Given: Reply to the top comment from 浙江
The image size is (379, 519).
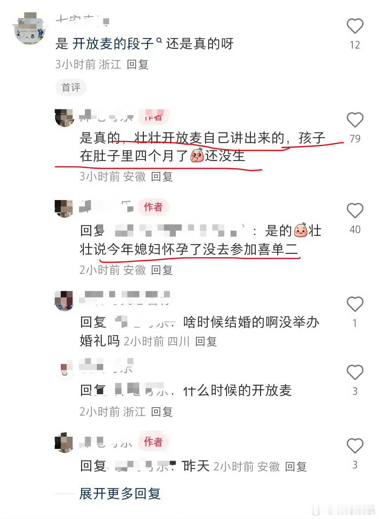Looking at the screenshot, I should (138, 64).
